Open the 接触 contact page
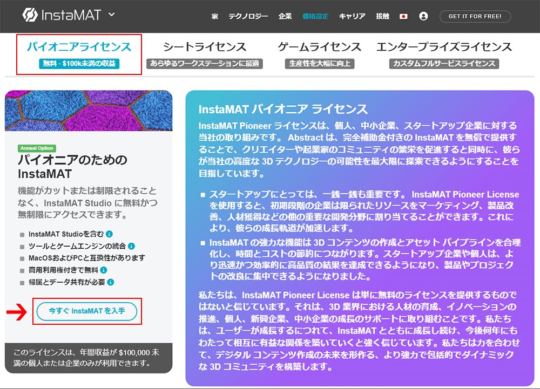 click(382, 17)
